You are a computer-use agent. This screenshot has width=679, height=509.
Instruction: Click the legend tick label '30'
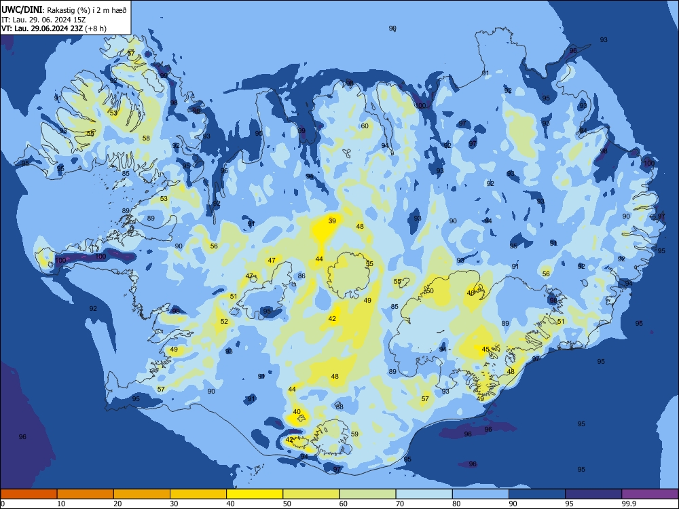[174, 504]
